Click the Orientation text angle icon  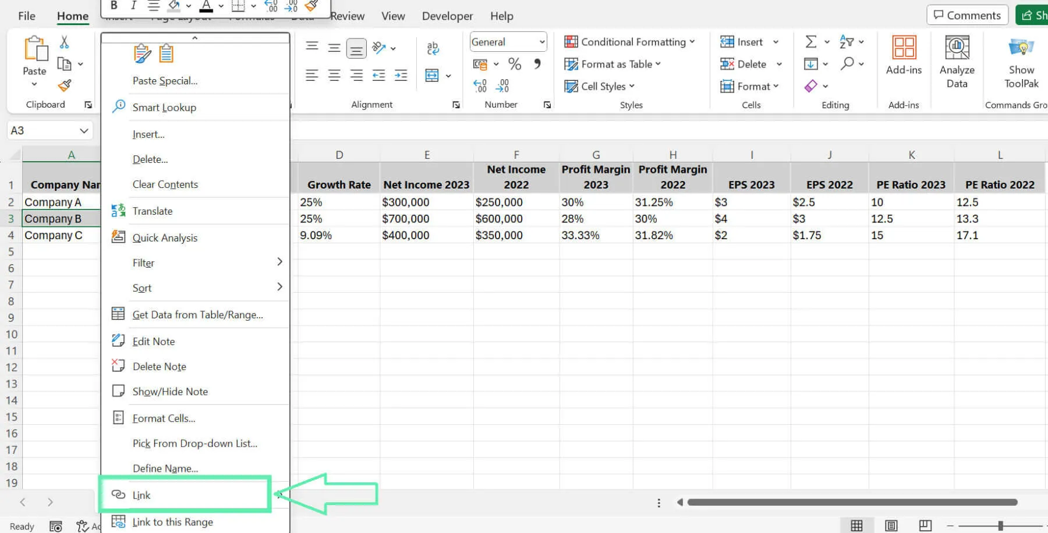[x=379, y=48]
